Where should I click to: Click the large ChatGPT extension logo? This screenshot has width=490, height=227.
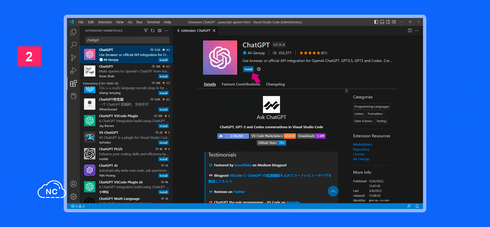coord(220,58)
